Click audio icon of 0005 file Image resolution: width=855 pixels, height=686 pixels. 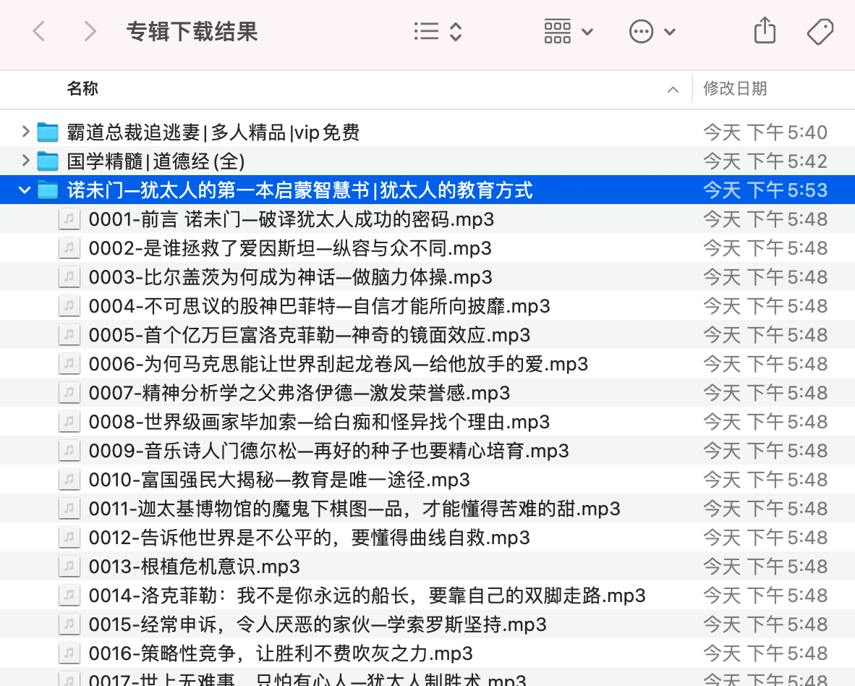[x=69, y=334]
